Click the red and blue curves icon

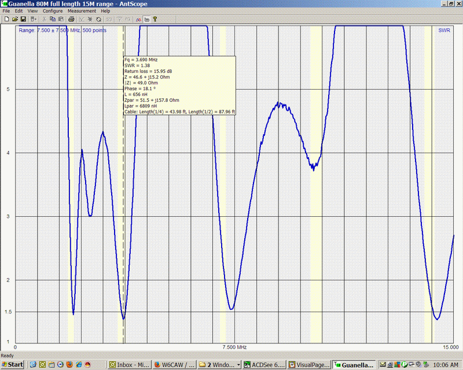(x=139, y=19)
